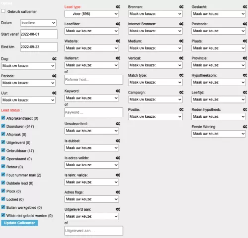Enable the Gebruik callcenter checkbox

(3, 11)
